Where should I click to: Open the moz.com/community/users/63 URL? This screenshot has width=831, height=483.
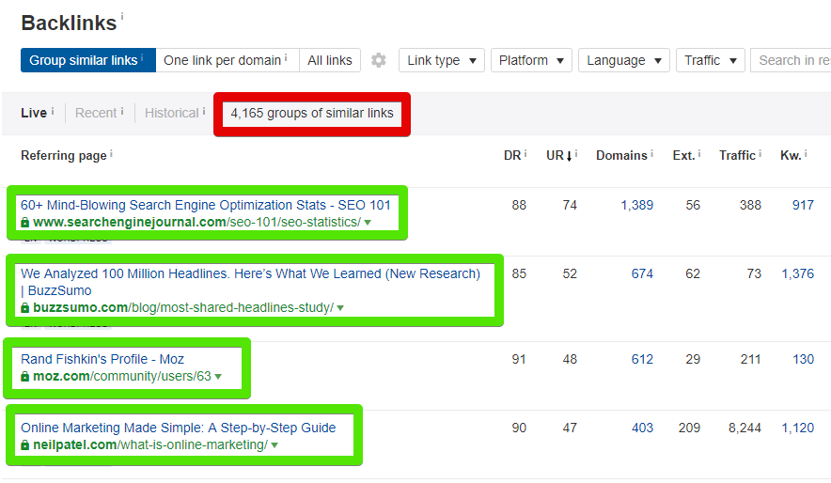(122, 377)
